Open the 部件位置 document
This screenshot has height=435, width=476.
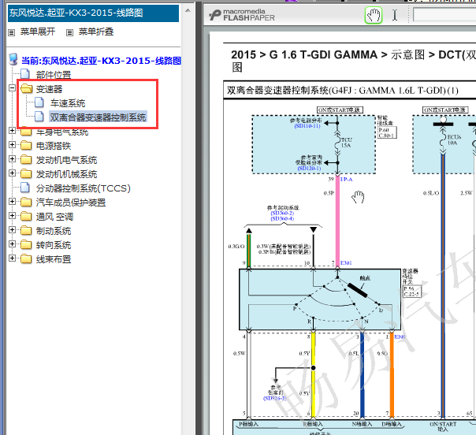[54, 75]
